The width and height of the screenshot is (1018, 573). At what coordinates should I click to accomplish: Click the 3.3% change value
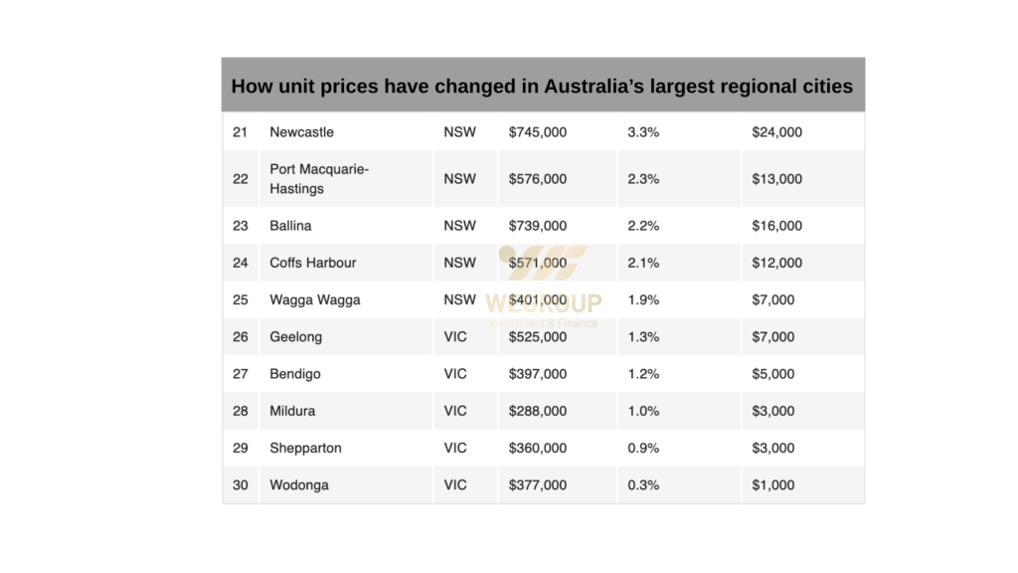pyautogui.click(x=643, y=132)
